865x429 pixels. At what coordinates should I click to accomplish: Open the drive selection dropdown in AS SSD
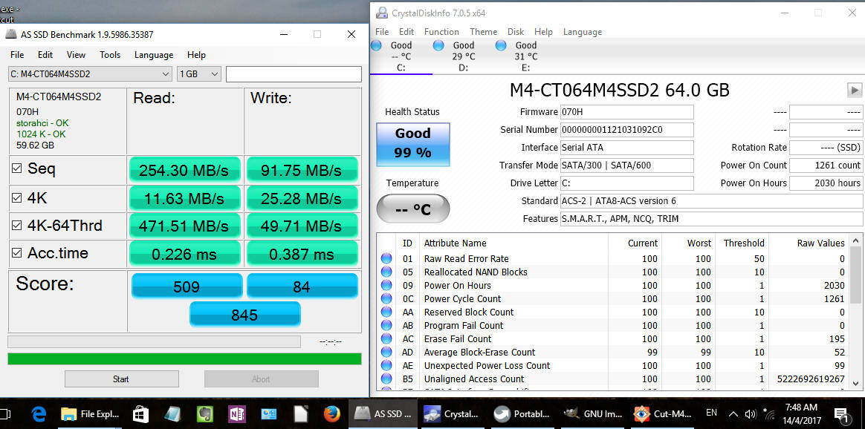click(91, 73)
